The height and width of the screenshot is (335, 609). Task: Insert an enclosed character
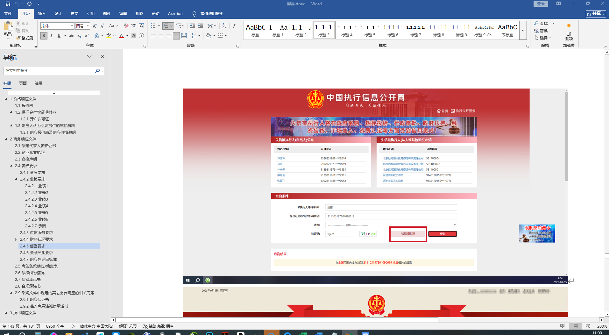click(141, 36)
